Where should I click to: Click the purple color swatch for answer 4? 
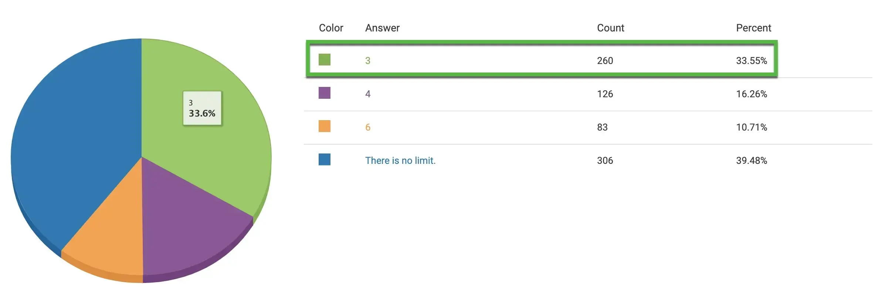click(324, 93)
